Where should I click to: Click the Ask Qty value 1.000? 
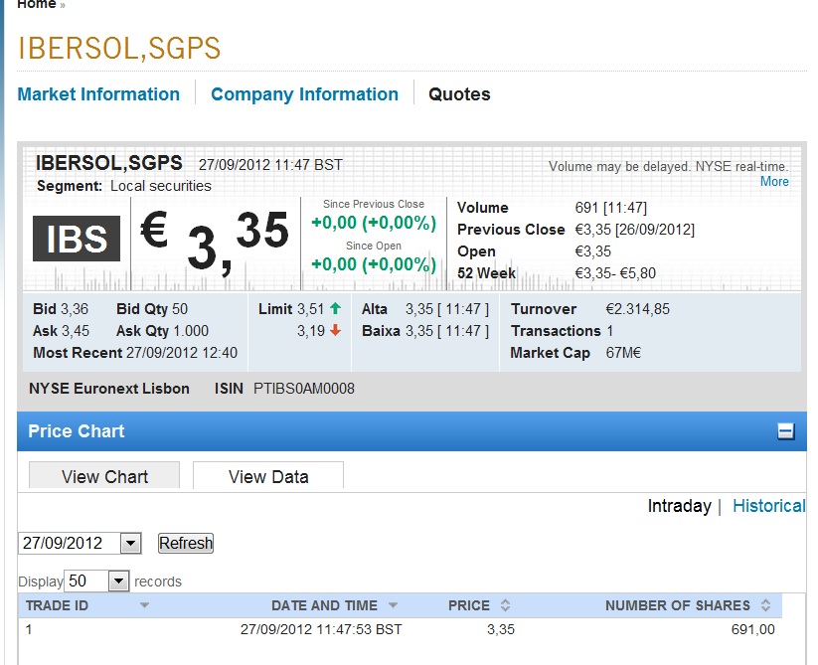point(191,331)
